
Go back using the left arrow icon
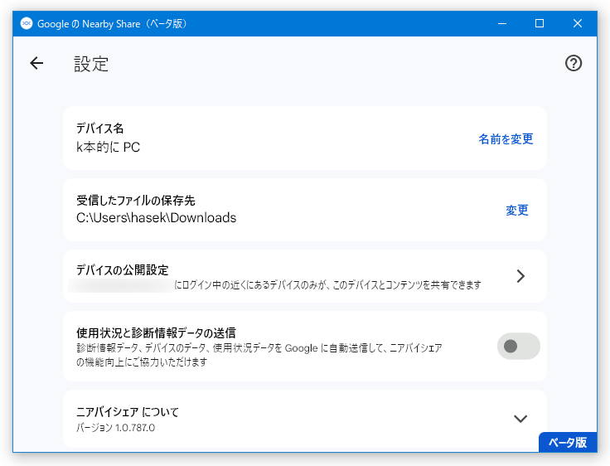pyautogui.click(x=36, y=63)
